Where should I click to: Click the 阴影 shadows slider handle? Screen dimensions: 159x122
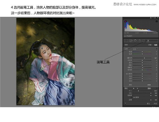[x=142, y=65]
